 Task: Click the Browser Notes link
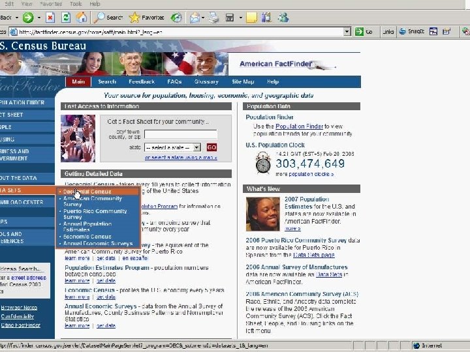pyautogui.click(x=19, y=308)
